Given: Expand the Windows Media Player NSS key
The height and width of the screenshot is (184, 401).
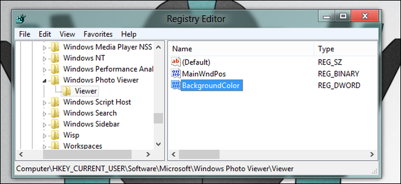Looking at the screenshot, I should tap(45, 47).
